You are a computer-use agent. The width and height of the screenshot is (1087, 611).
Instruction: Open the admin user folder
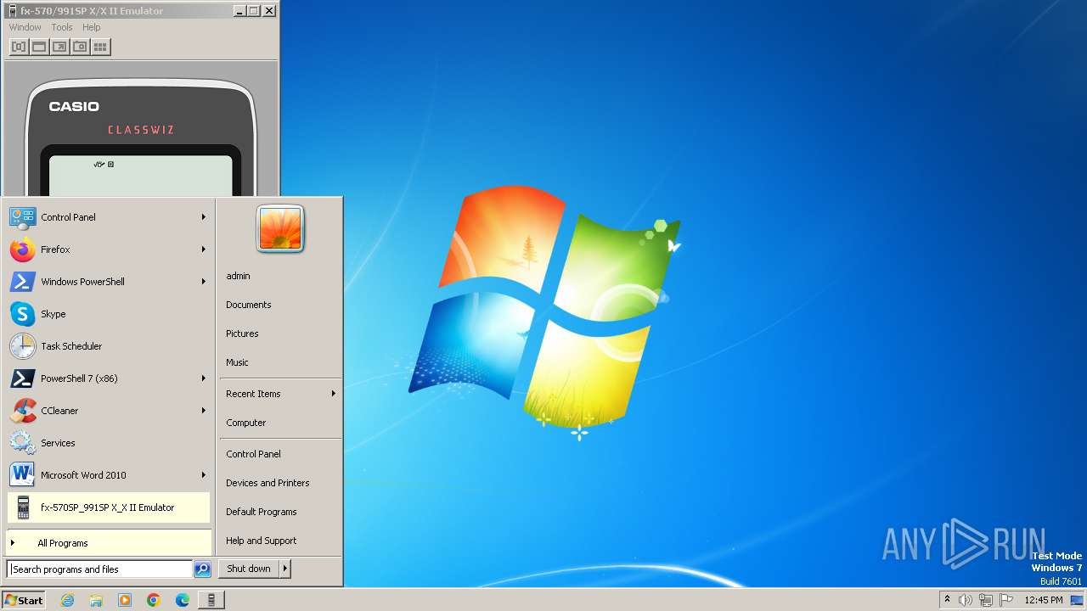[280, 276]
